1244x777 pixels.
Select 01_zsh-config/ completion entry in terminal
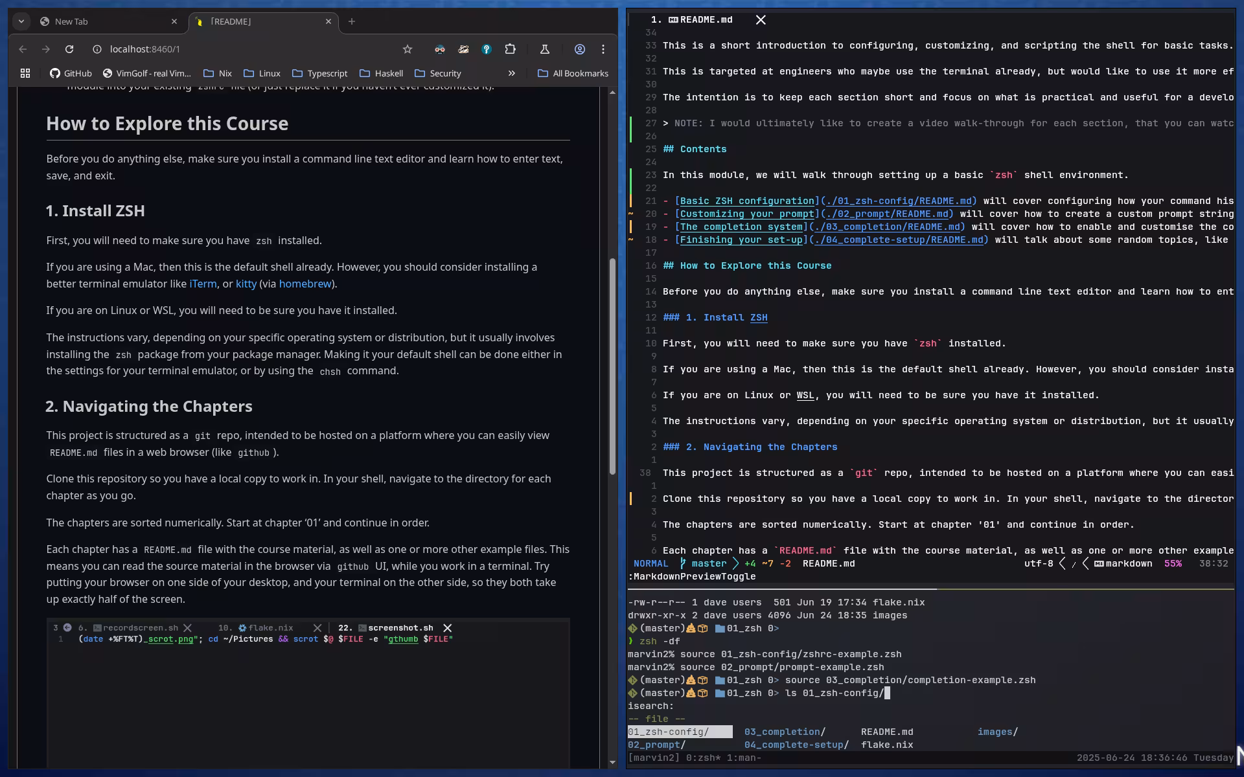[x=680, y=732]
